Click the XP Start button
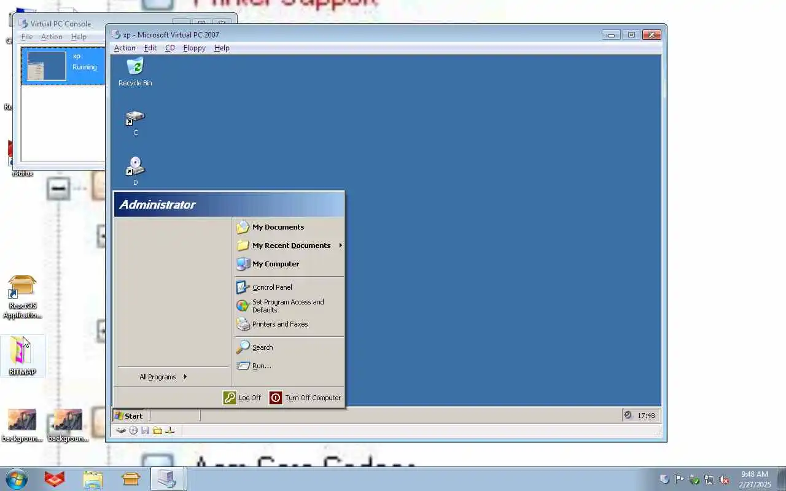 click(x=128, y=416)
